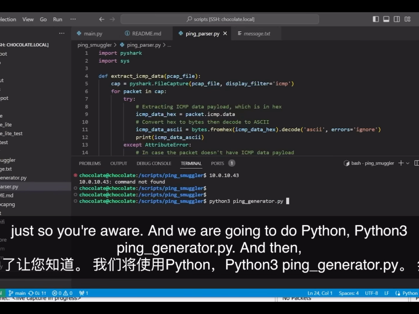Click the failed command red decoration in terminal
Image resolution: width=419 pixels, height=314 pixels.
(x=76, y=175)
